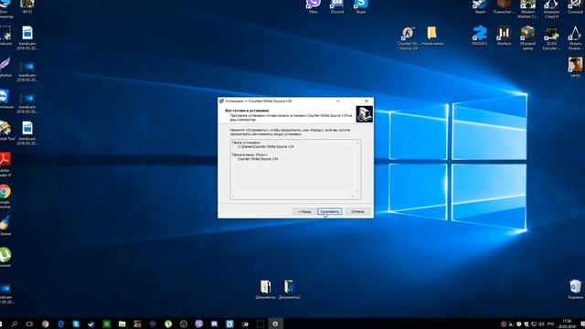Select the Modern Warfare 3 desktop shortcut
Screen dimensions: 585x329
[527, 9]
